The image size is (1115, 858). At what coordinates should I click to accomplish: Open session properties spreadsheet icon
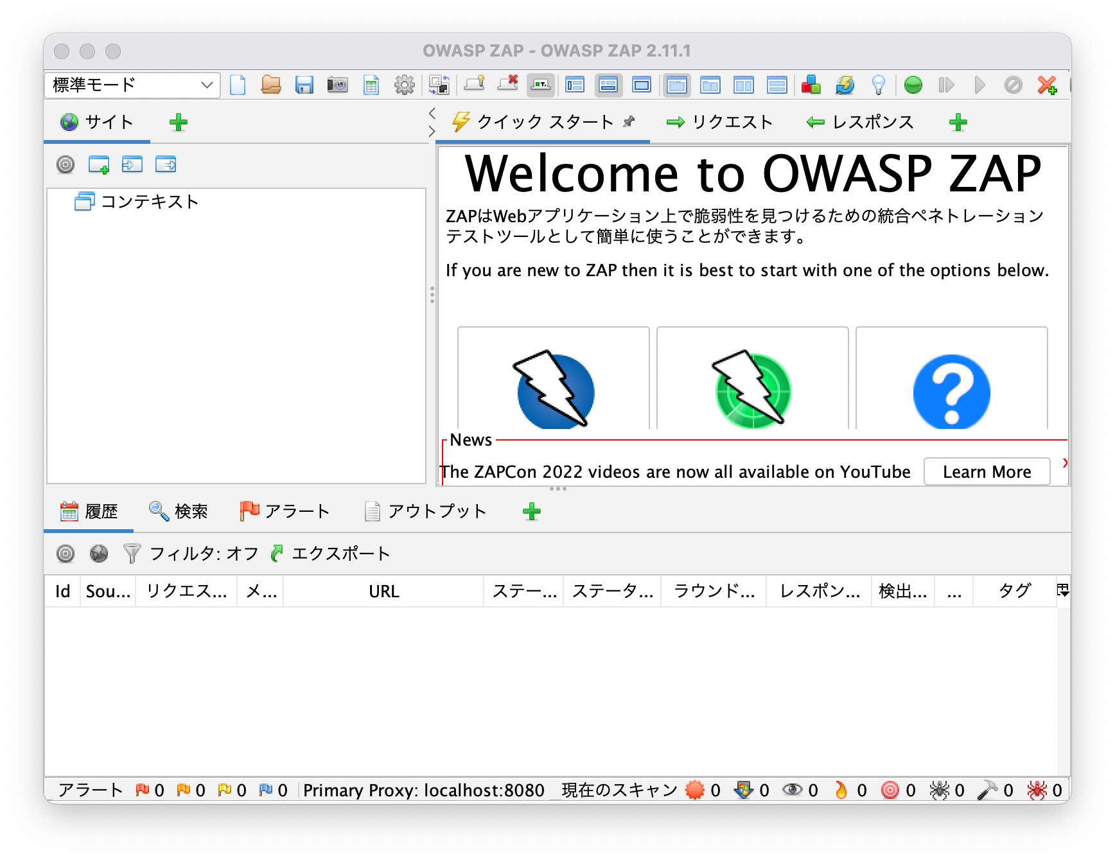(371, 85)
